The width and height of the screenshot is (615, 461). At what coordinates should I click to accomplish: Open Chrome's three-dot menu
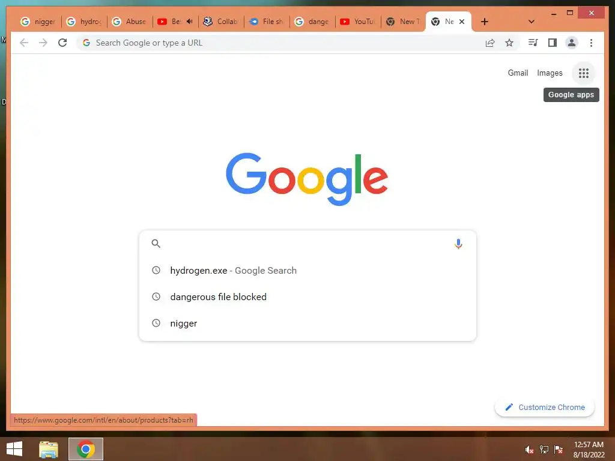pos(591,43)
